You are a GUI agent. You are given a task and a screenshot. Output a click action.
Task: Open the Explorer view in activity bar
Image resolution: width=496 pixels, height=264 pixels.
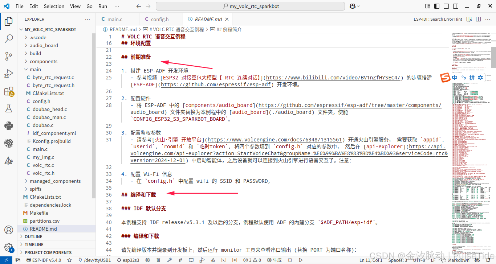click(x=9, y=21)
